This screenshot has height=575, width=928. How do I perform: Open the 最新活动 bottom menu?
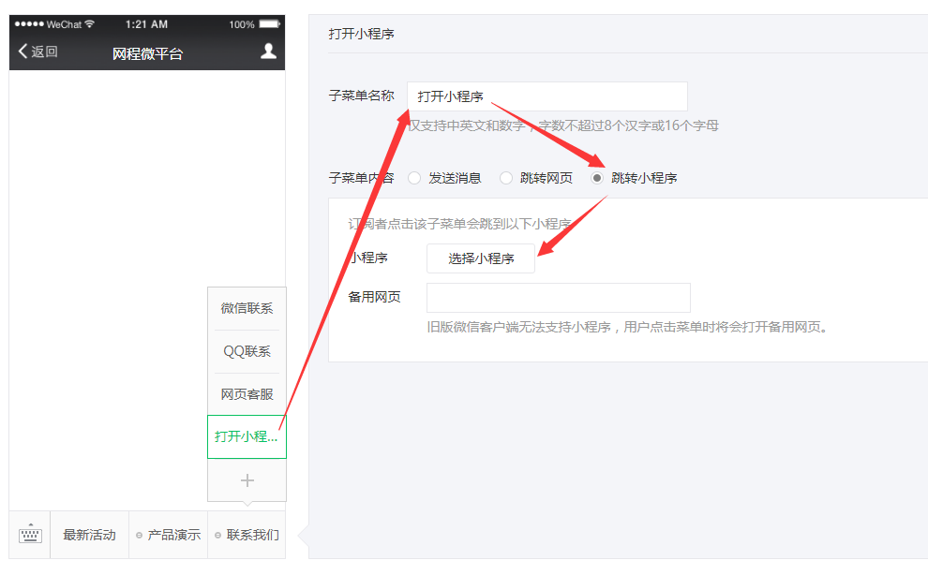point(89,535)
